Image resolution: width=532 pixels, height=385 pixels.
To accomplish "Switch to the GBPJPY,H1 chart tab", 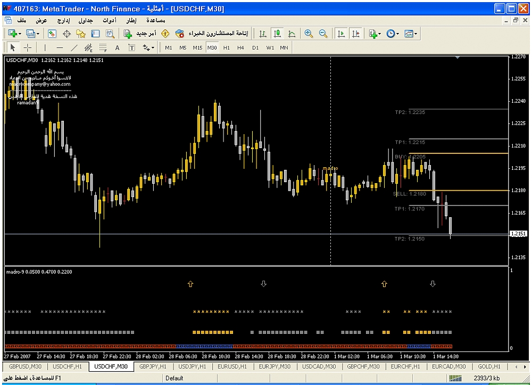I will pos(153,367).
